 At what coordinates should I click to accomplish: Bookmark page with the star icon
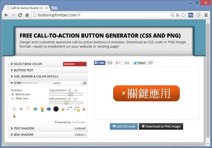click(x=183, y=15)
